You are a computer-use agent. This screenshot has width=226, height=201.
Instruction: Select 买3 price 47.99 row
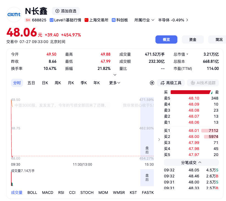(x=191, y=143)
